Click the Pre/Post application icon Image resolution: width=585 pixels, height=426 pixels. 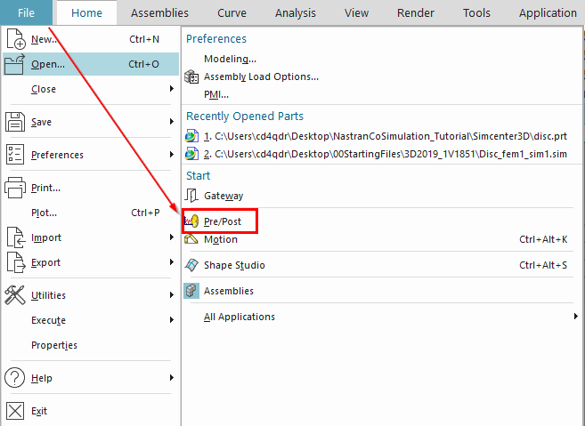pyautogui.click(x=191, y=221)
